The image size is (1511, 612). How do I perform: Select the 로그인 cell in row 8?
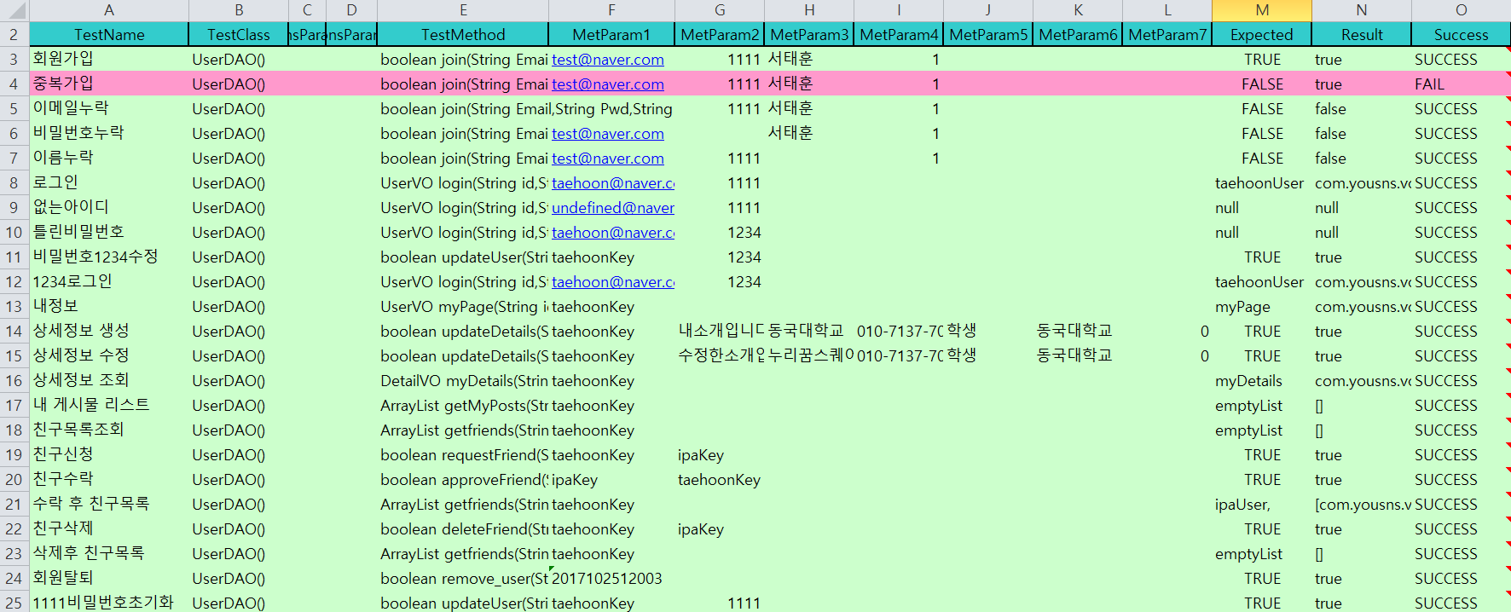click(109, 183)
